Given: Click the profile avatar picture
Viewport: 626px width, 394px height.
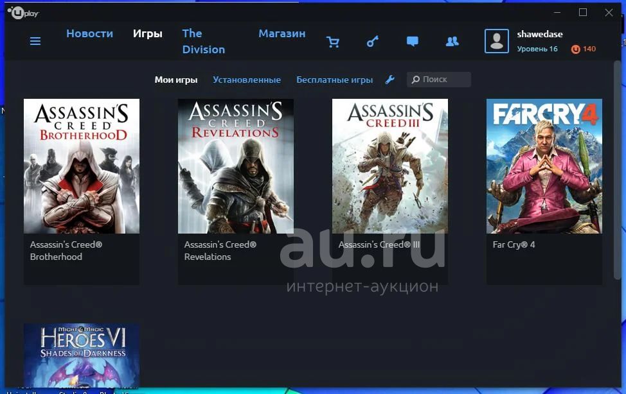Looking at the screenshot, I should (x=497, y=41).
